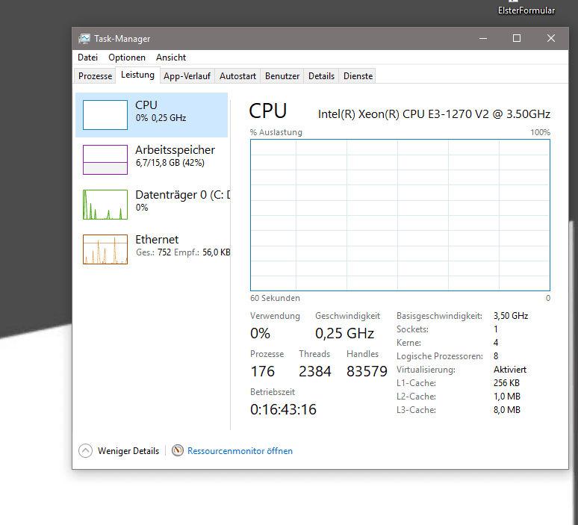This screenshot has height=525, width=578.
Task: Open the Optionen menu
Action: pos(127,58)
